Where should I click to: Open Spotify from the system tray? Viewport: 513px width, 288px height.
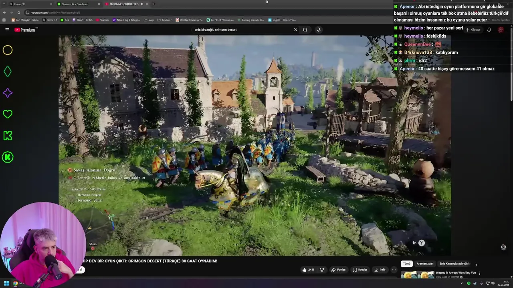tap(469, 284)
